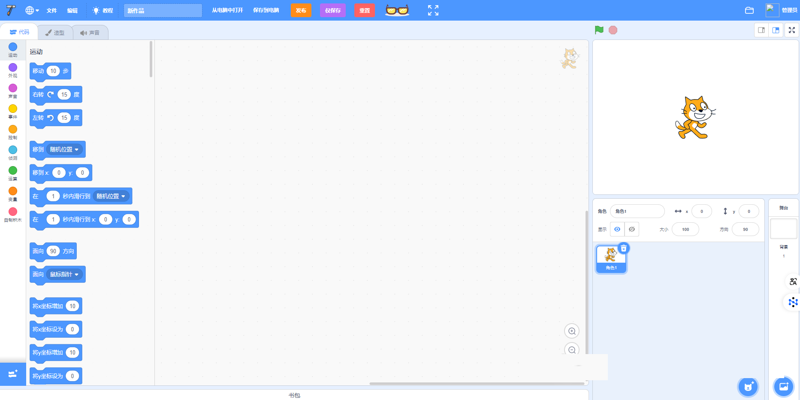Click the green flag to run

coord(599,30)
